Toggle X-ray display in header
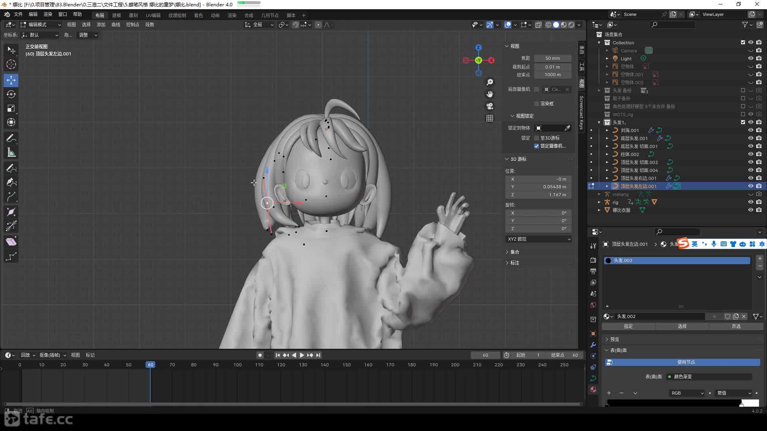Viewport: 767px width, 431px height. click(538, 25)
